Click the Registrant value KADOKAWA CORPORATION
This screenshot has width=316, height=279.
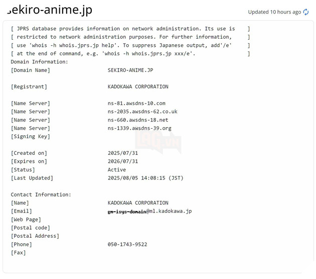coord(138,86)
